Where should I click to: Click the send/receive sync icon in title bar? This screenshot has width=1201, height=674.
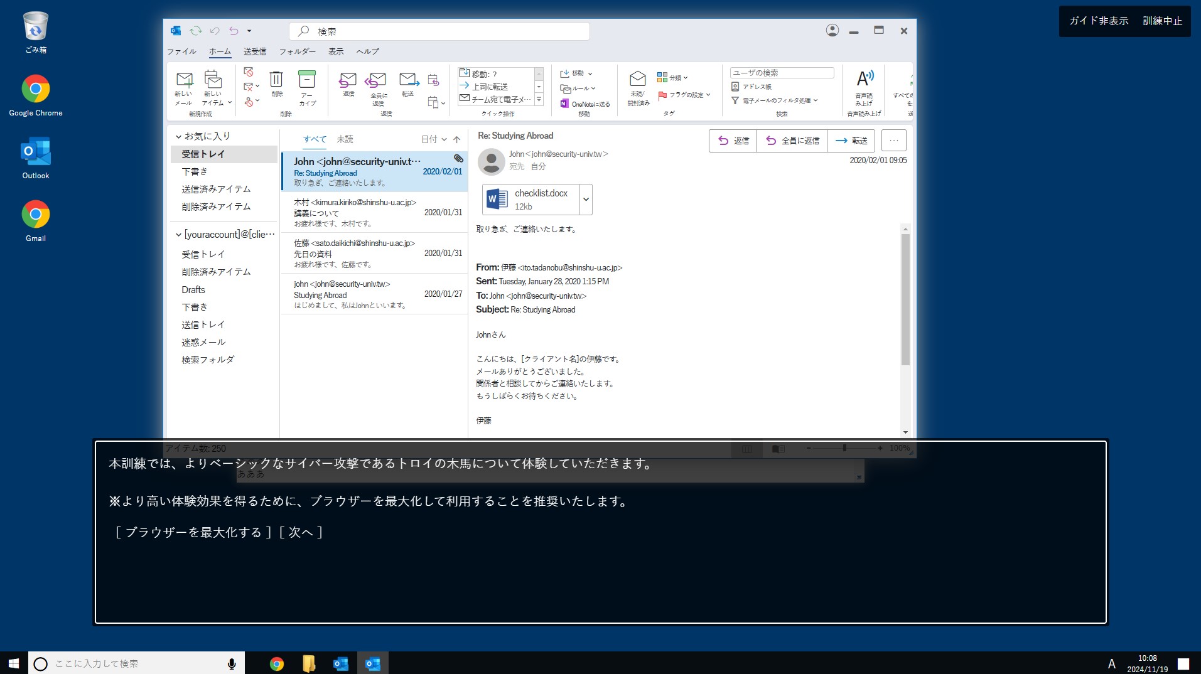click(196, 31)
